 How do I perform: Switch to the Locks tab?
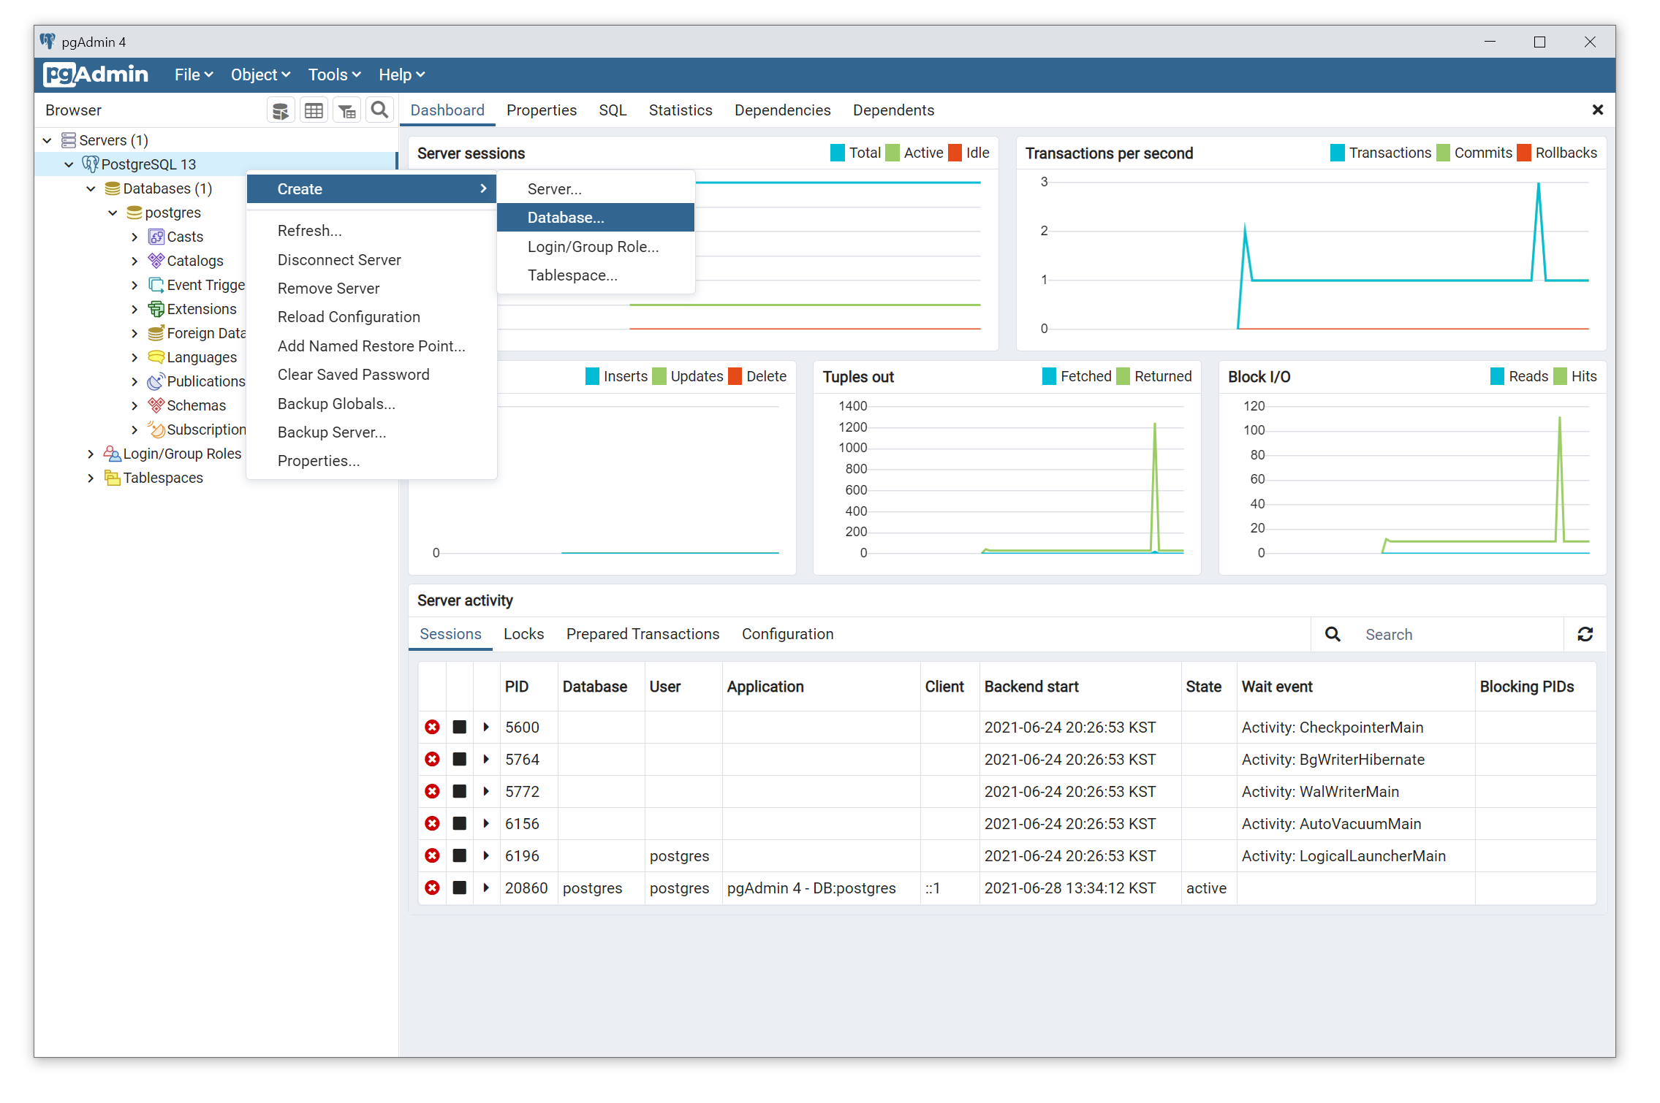coord(523,634)
